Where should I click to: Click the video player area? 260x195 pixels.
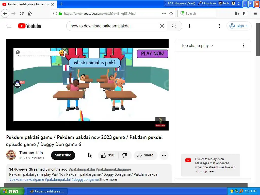(x=87, y=85)
